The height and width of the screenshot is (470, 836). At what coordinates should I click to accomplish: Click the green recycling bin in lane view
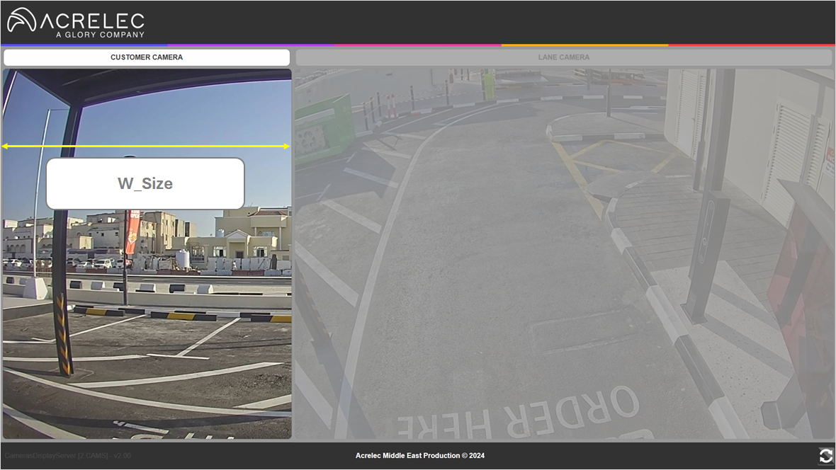tap(323, 130)
